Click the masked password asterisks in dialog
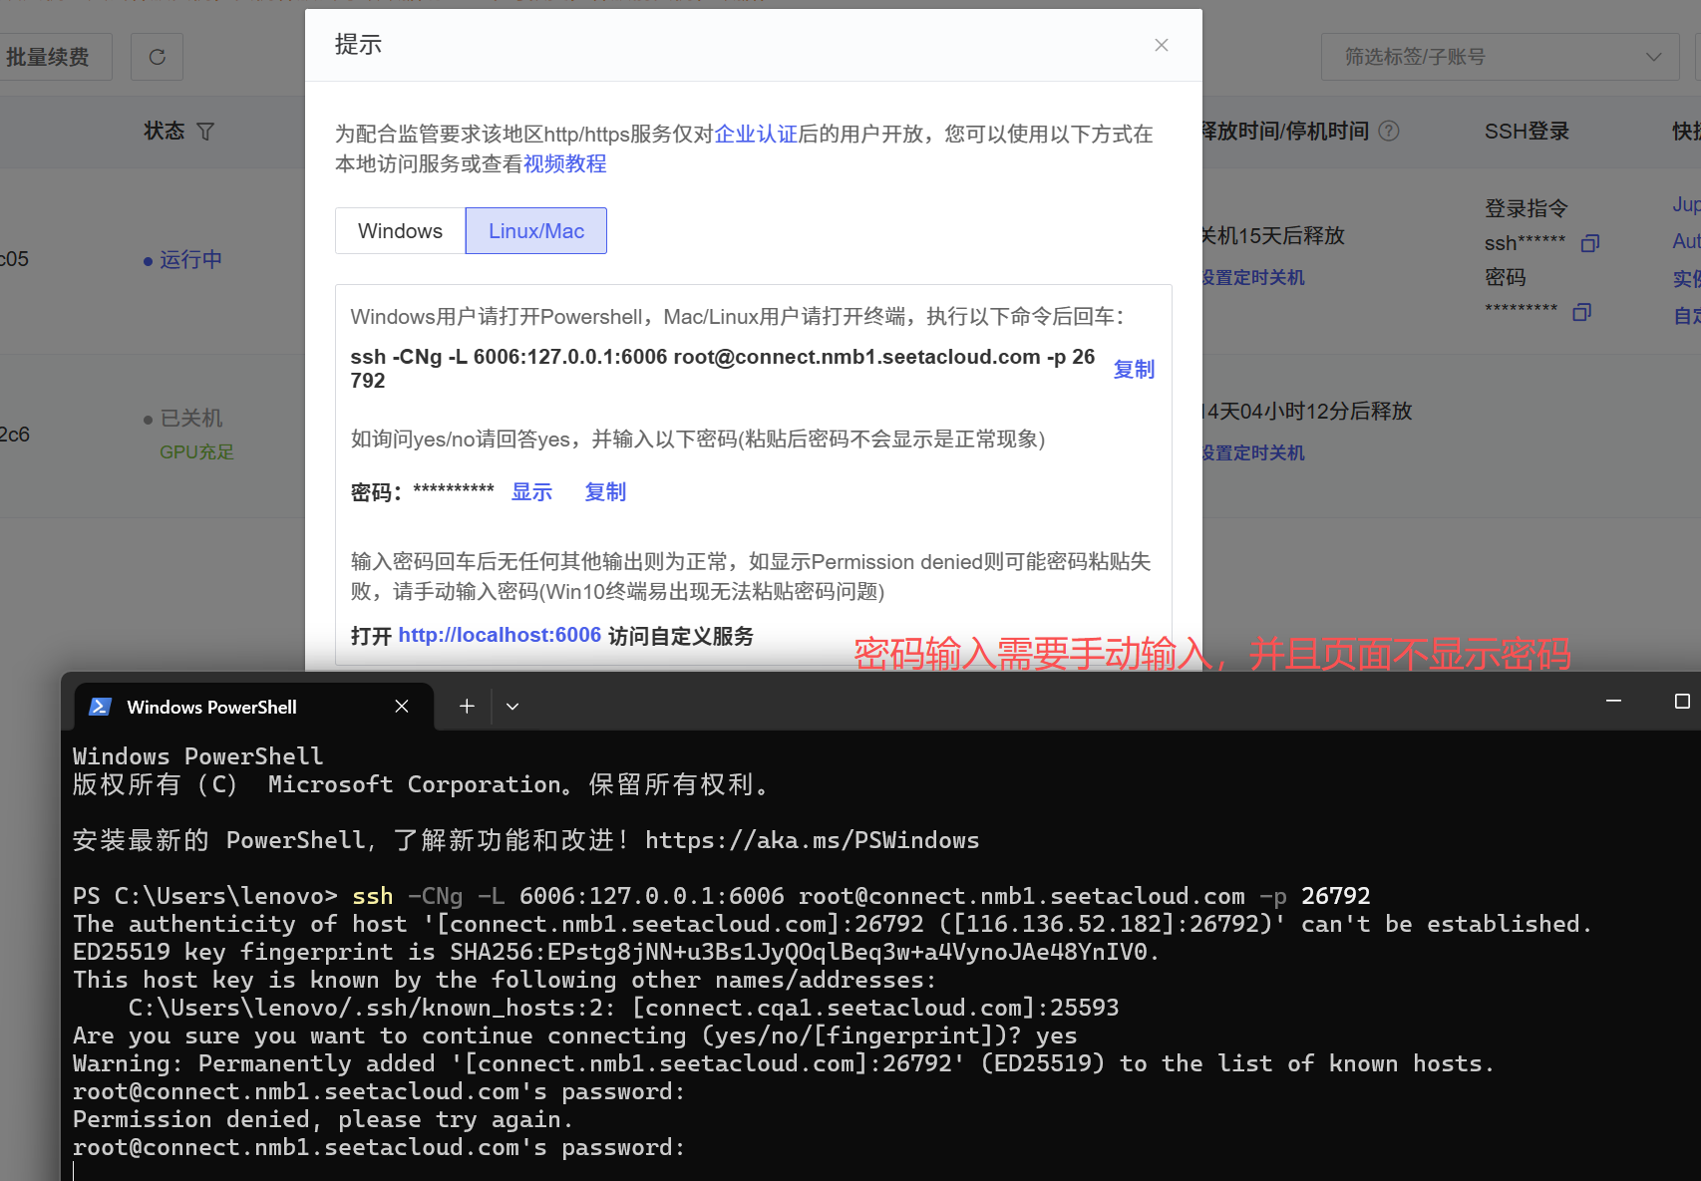 tap(454, 489)
